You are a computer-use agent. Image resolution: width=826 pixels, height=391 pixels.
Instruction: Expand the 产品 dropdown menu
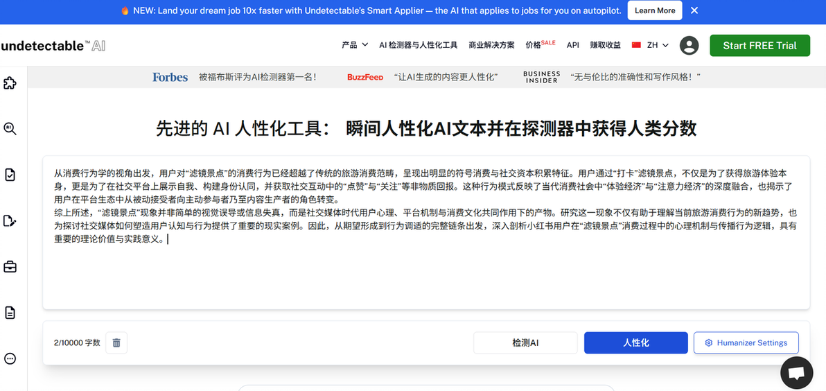point(355,45)
